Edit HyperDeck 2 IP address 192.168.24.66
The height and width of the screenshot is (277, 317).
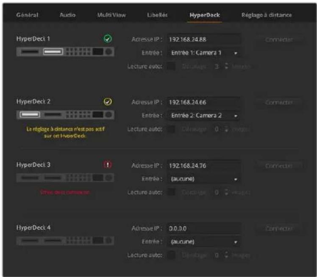point(204,102)
